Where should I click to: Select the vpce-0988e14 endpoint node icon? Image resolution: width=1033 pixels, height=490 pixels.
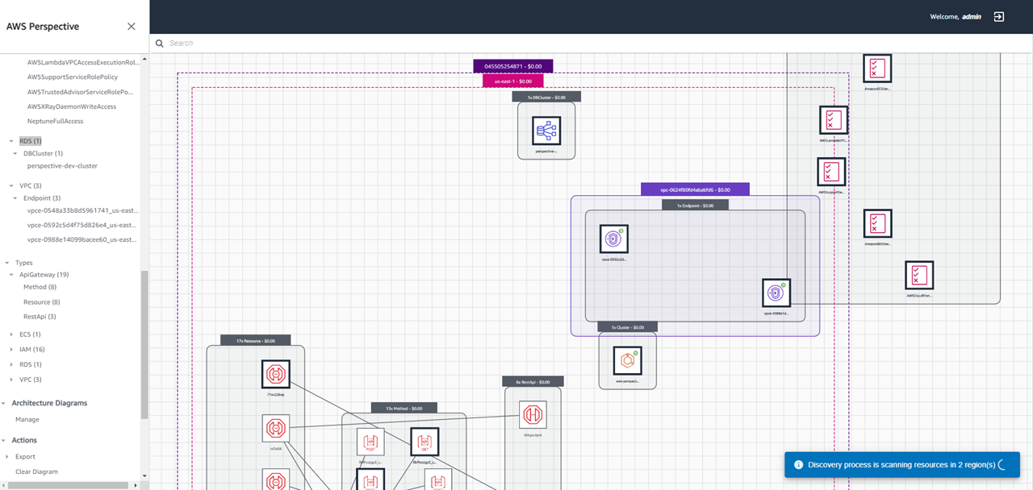(776, 293)
